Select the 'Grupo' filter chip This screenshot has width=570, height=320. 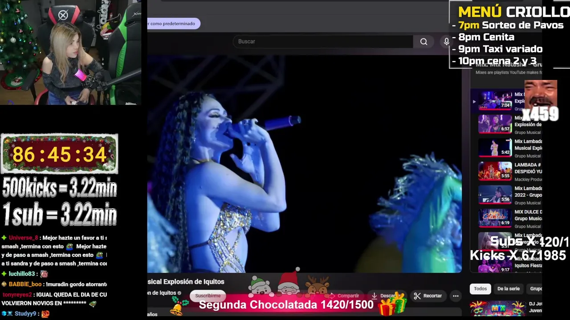pos(535,288)
